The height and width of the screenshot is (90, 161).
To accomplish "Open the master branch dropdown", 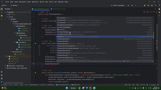I will click(15, 5).
